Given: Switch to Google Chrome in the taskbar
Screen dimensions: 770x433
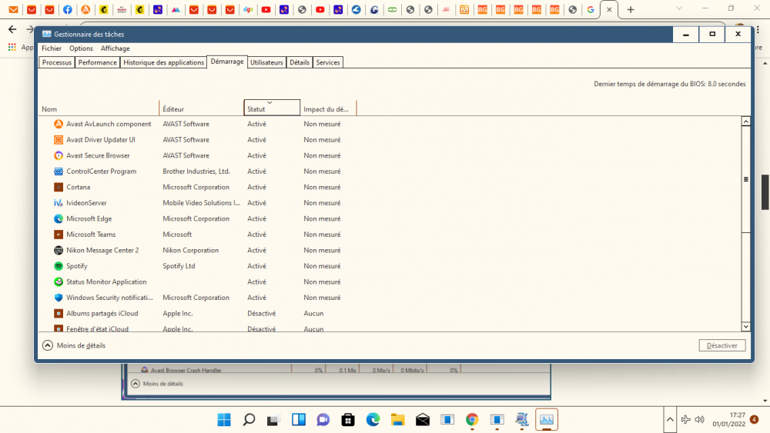Looking at the screenshot, I should point(472,420).
